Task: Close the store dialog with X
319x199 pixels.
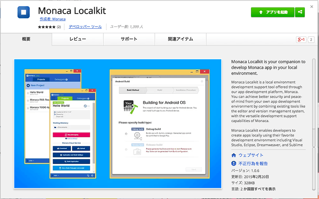Action: click(x=312, y=7)
